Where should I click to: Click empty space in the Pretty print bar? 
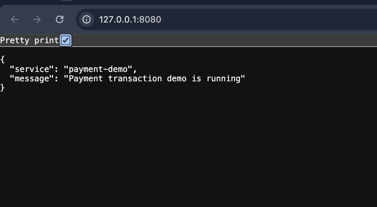coord(220,40)
